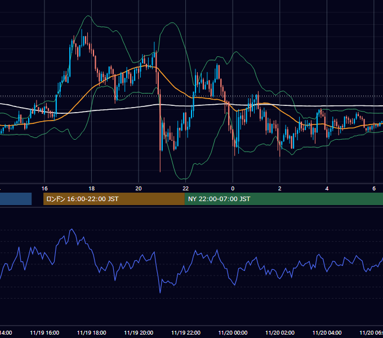Click the 11/20 00:00 label on the lower axis
Screen dimensions: 383x338
coord(233,332)
